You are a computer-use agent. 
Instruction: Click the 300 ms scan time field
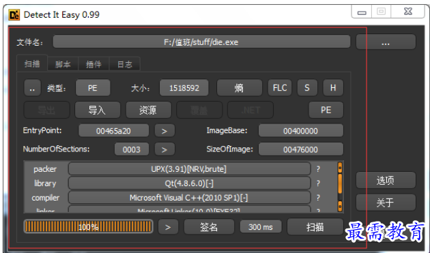(x=261, y=226)
